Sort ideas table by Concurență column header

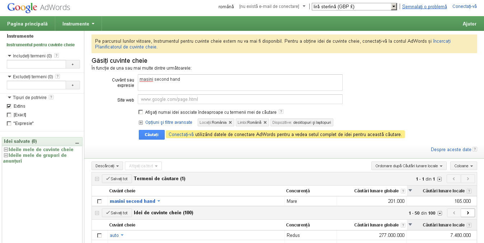tap(298, 225)
